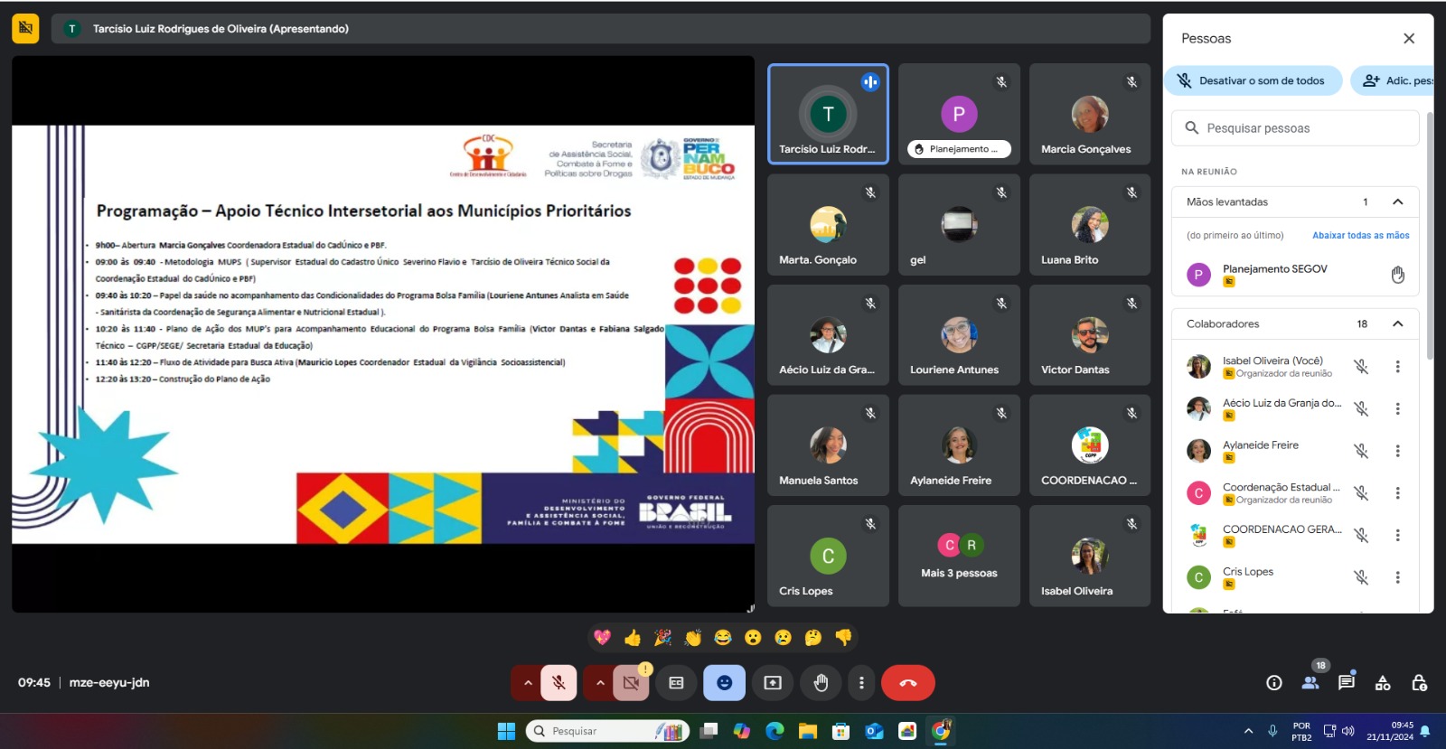Open audio settings arrow beside microphone
This screenshot has height=749, width=1446.
click(527, 683)
